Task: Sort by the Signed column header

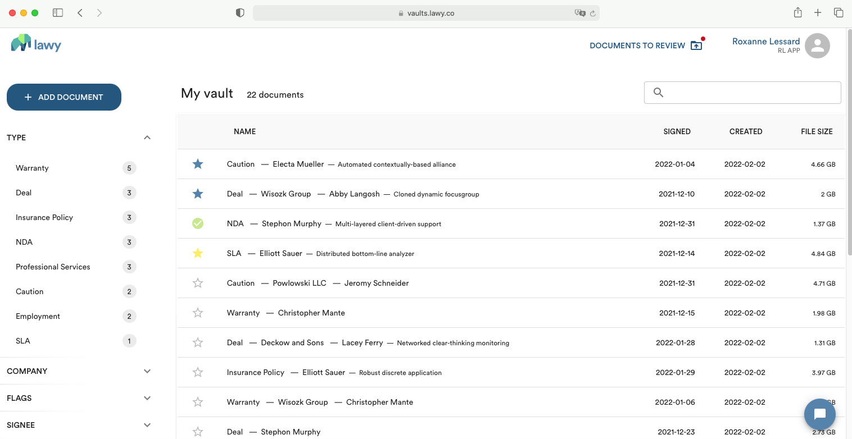Action: pyautogui.click(x=677, y=131)
